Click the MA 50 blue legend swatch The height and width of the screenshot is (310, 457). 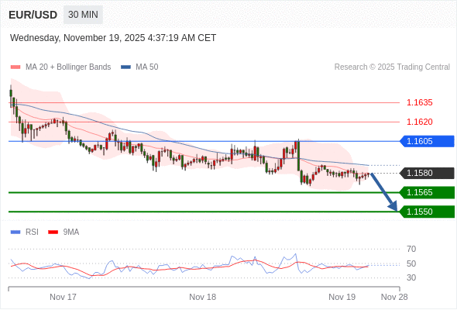[x=125, y=67]
